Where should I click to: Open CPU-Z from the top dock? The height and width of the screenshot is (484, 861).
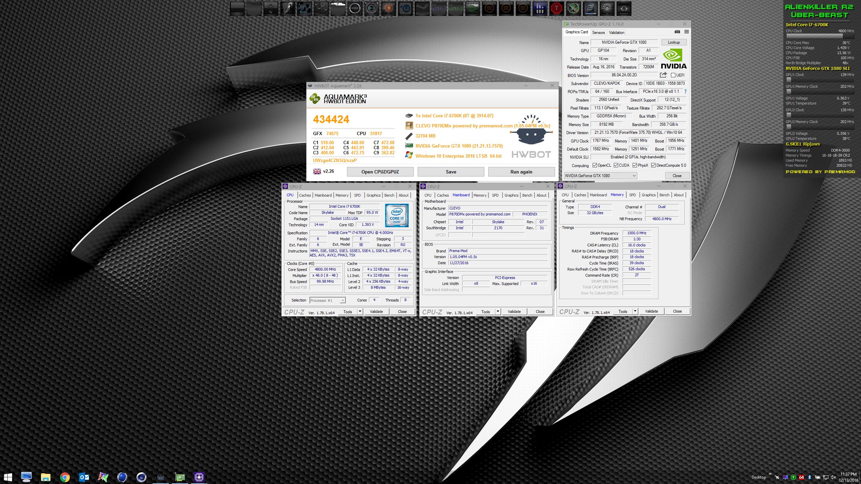pos(439,9)
